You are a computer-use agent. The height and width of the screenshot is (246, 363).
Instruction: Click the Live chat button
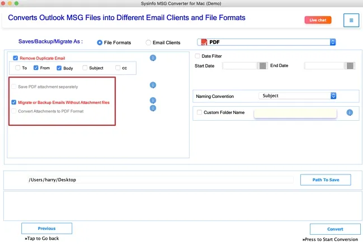click(x=318, y=20)
